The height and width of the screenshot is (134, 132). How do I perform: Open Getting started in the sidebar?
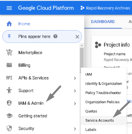[33, 116]
